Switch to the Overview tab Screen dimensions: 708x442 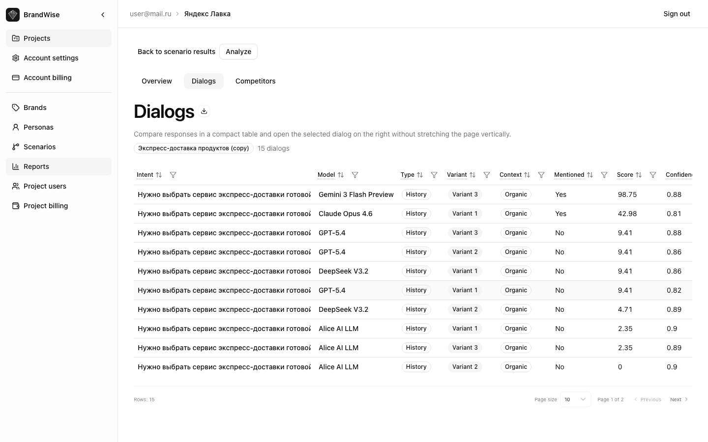coord(156,81)
